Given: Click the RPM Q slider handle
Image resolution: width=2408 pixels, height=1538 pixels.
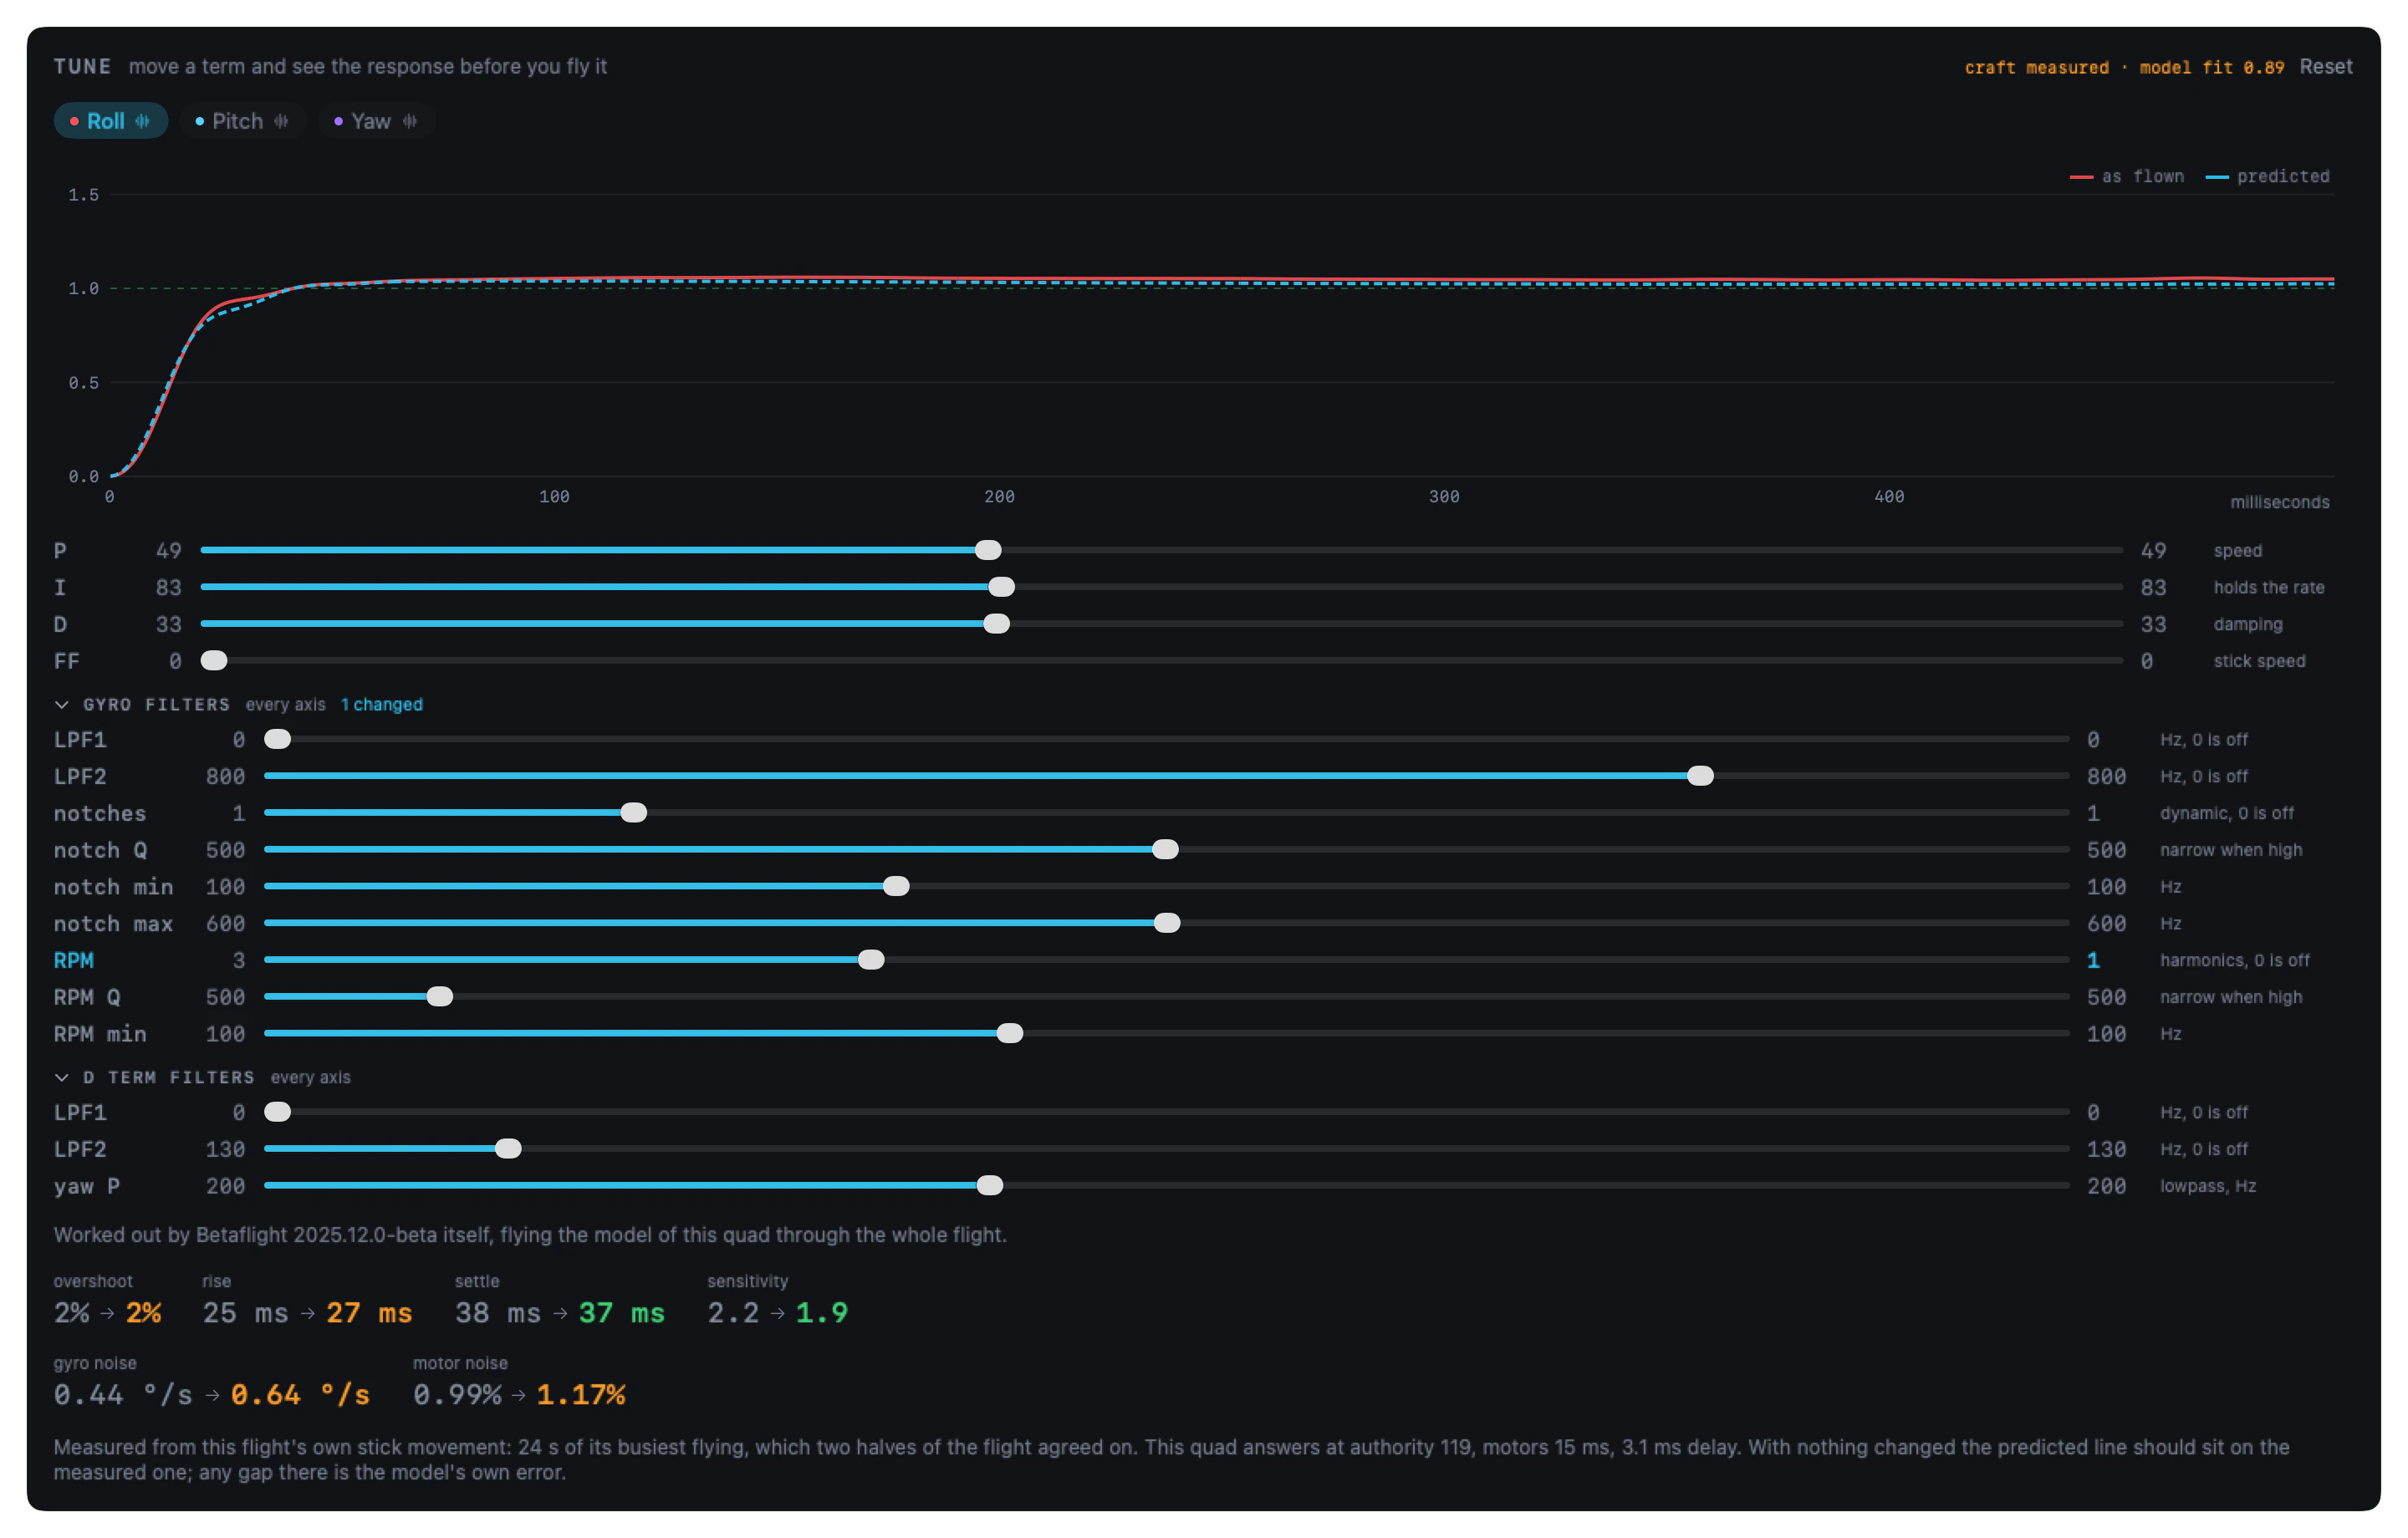Looking at the screenshot, I should coord(439,997).
